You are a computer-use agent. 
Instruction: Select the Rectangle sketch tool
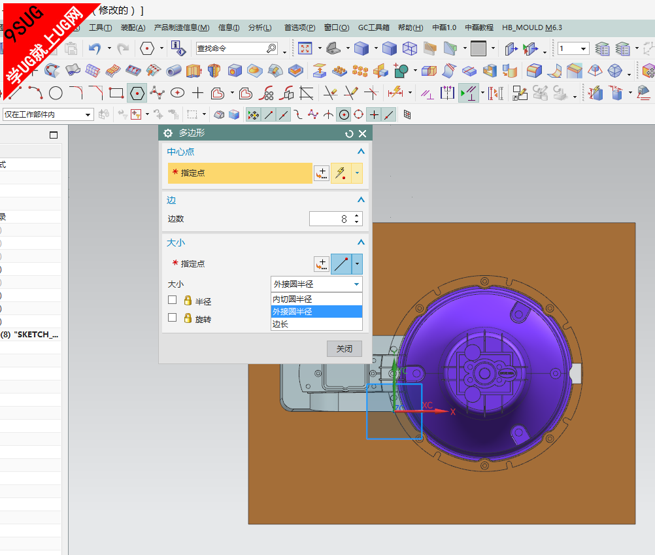(116, 93)
